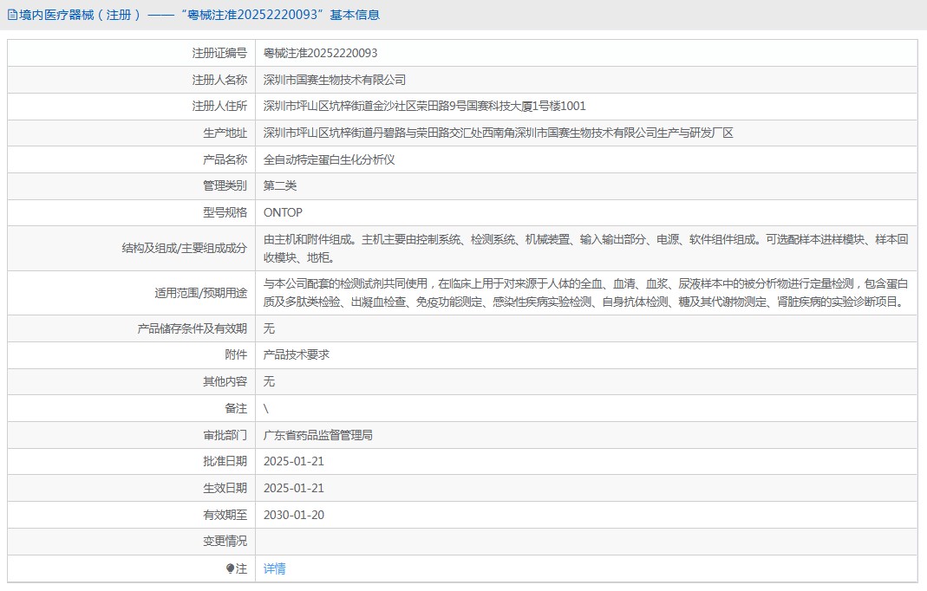Click the 结构及组成/主要组成成分 label
This screenshot has height=591, width=927.
[184, 248]
